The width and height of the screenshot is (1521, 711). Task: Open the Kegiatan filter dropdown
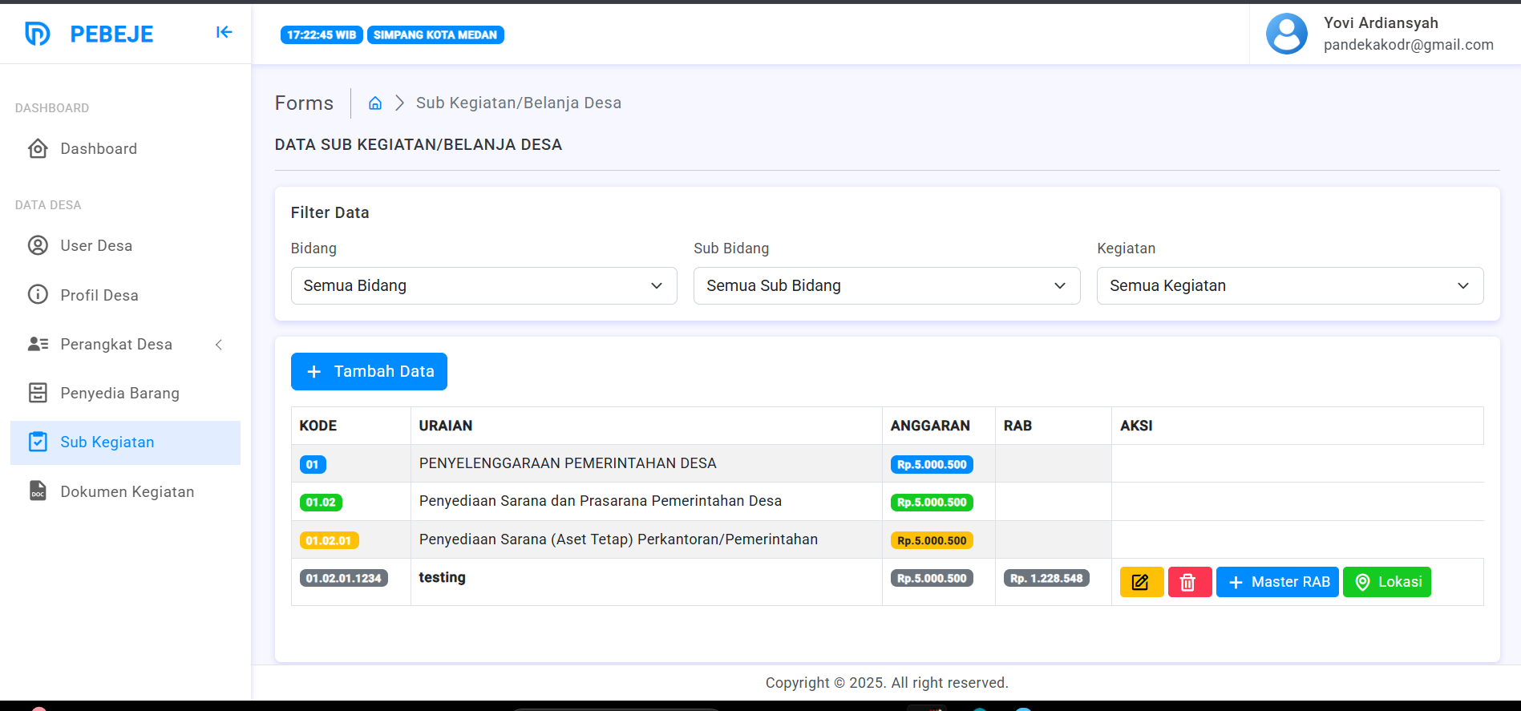[1289, 286]
